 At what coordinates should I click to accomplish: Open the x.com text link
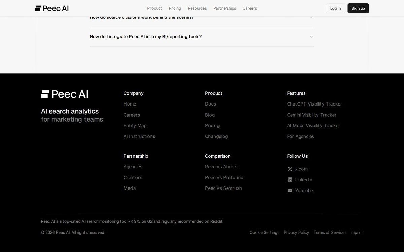click(302, 169)
